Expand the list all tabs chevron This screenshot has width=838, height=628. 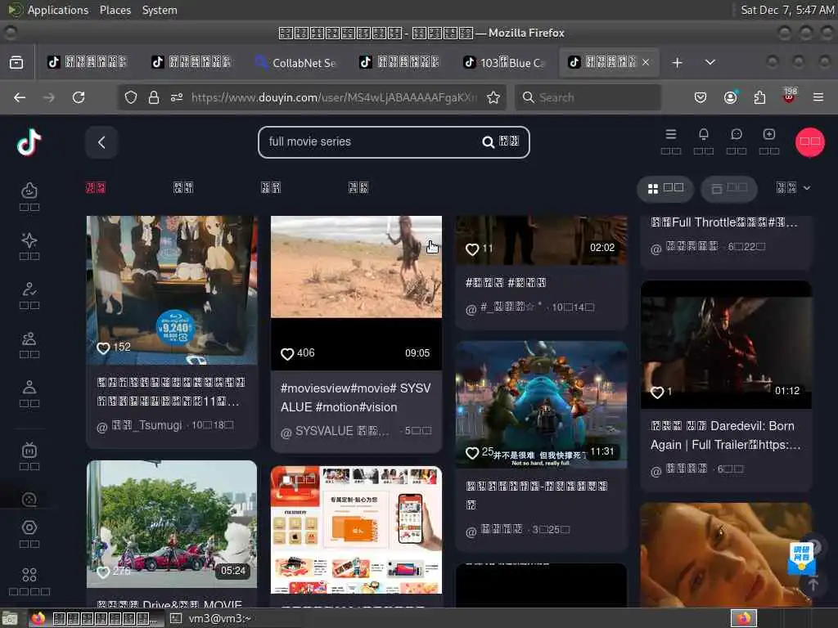coord(710,62)
